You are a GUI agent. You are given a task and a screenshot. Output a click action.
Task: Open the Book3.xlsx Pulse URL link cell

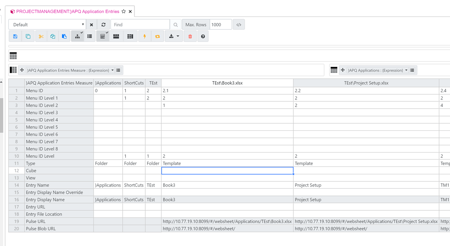[x=227, y=222]
